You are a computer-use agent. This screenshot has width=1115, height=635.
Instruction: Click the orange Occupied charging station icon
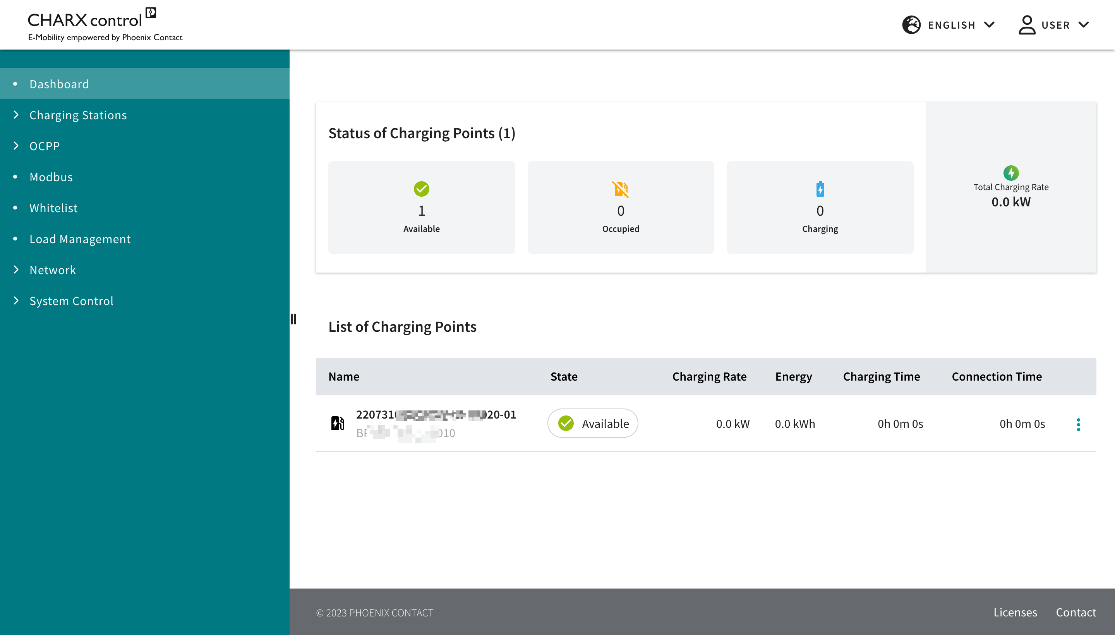[x=620, y=189]
